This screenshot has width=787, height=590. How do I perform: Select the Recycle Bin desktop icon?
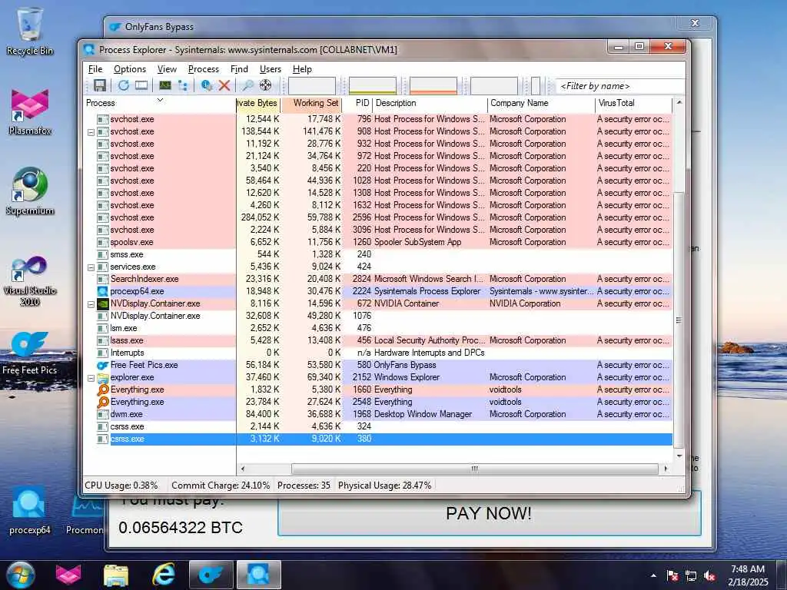coord(30,31)
